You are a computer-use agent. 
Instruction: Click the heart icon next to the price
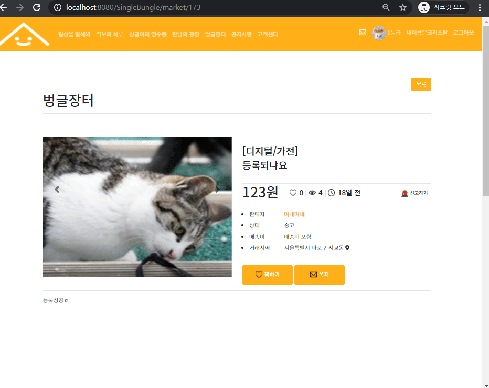pyautogui.click(x=292, y=192)
